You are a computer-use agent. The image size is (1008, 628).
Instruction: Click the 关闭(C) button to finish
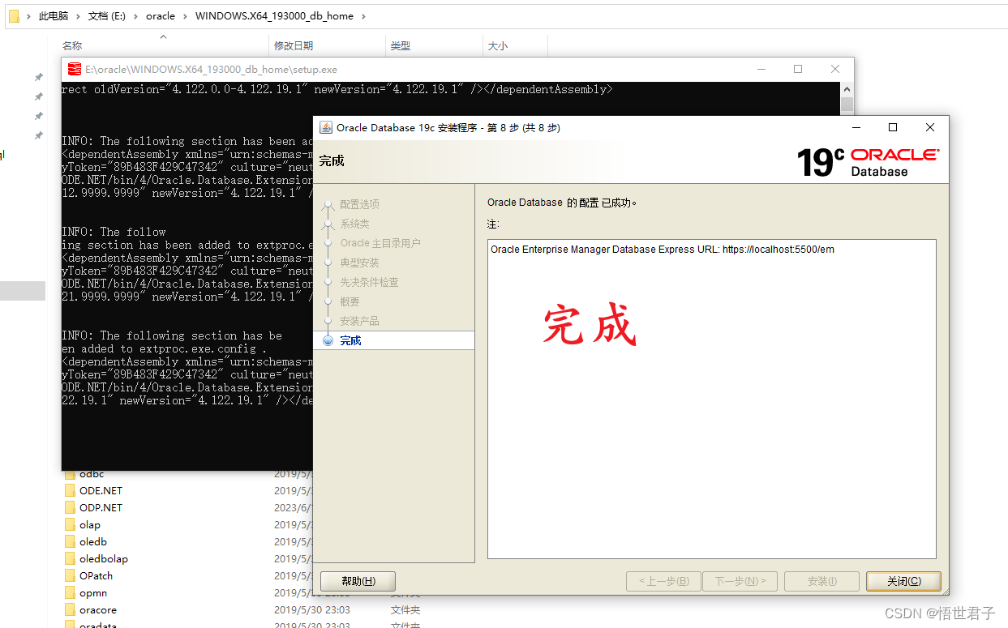903,581
